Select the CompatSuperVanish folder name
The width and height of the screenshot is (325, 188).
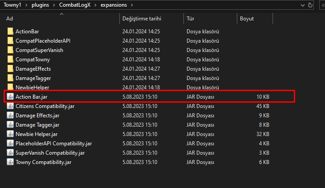39,50
